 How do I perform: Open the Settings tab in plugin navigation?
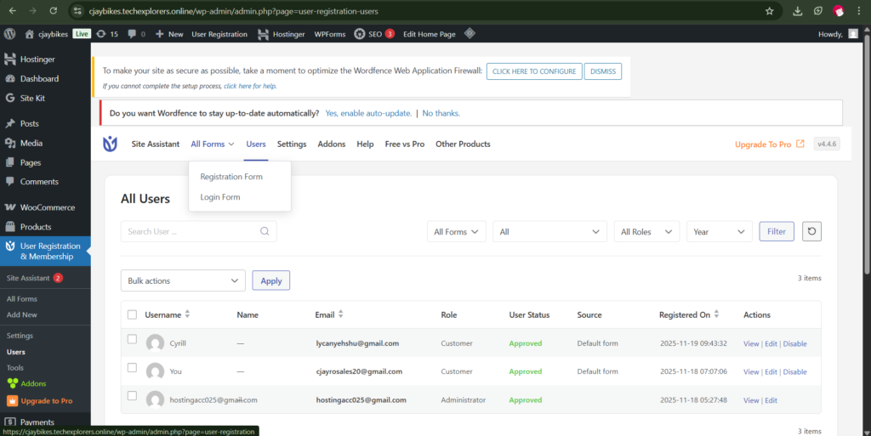[292, 144]
